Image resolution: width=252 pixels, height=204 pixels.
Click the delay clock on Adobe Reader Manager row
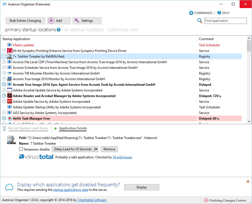tap(4, 96)
